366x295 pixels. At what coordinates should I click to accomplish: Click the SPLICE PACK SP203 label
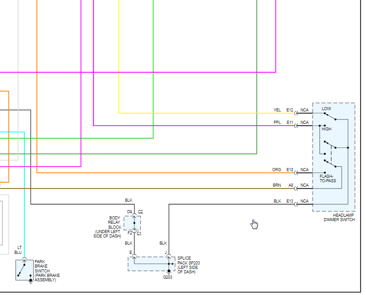coord(189,265)
